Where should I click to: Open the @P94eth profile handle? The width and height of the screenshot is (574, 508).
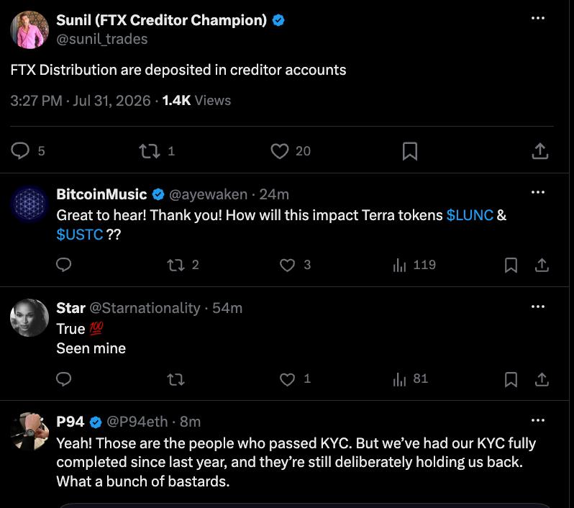(x=137, y=422)
